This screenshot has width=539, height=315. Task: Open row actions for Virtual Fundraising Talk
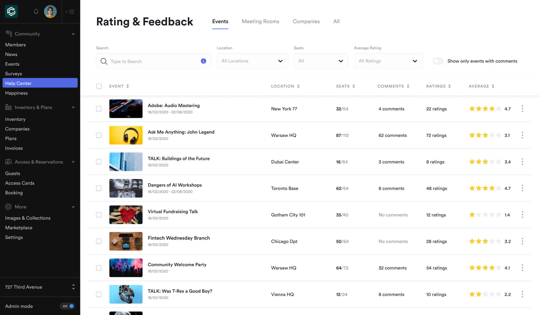pos(522,214)
